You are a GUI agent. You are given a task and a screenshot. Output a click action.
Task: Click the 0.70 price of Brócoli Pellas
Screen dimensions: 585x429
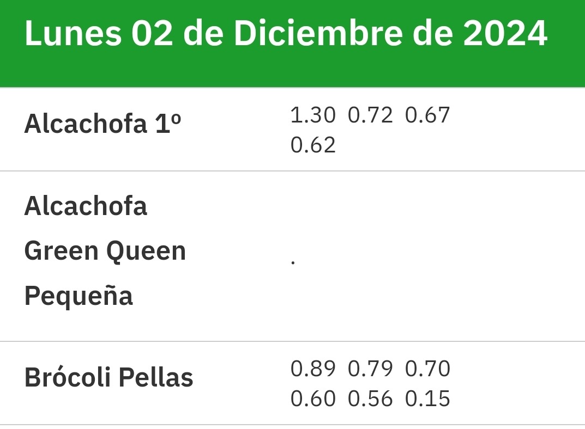tap(427, 369)
